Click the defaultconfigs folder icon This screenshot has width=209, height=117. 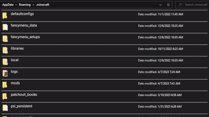point(5,16)
